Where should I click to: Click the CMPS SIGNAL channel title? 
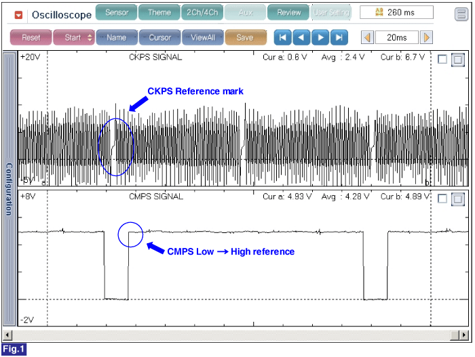tap(156, 196)
